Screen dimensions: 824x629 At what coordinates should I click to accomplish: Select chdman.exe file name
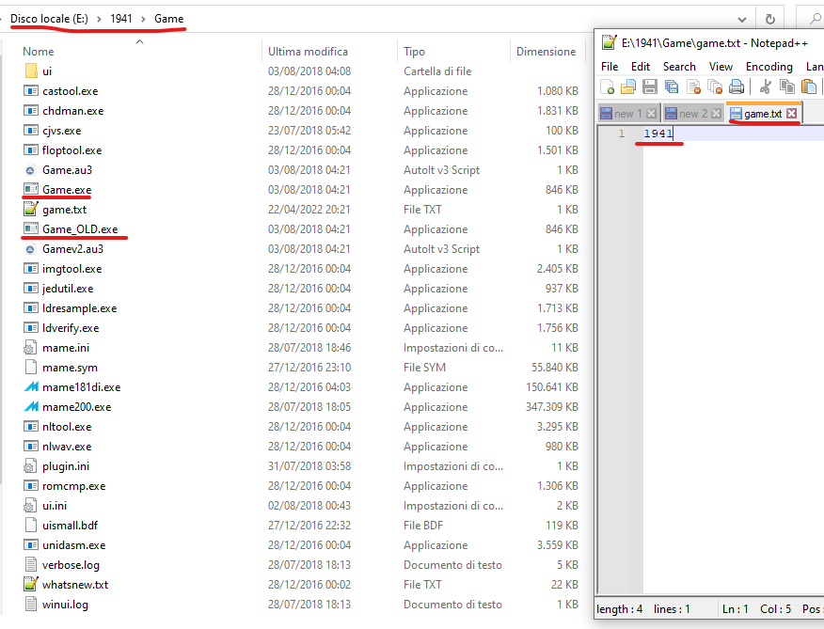pos(73,111)
